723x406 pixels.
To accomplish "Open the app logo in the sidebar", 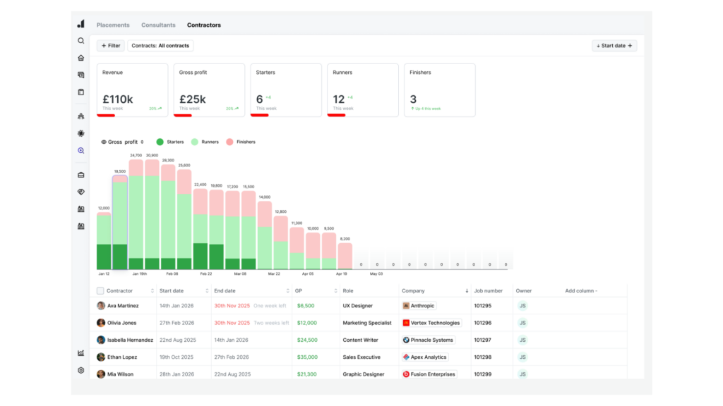I will 80,23.
